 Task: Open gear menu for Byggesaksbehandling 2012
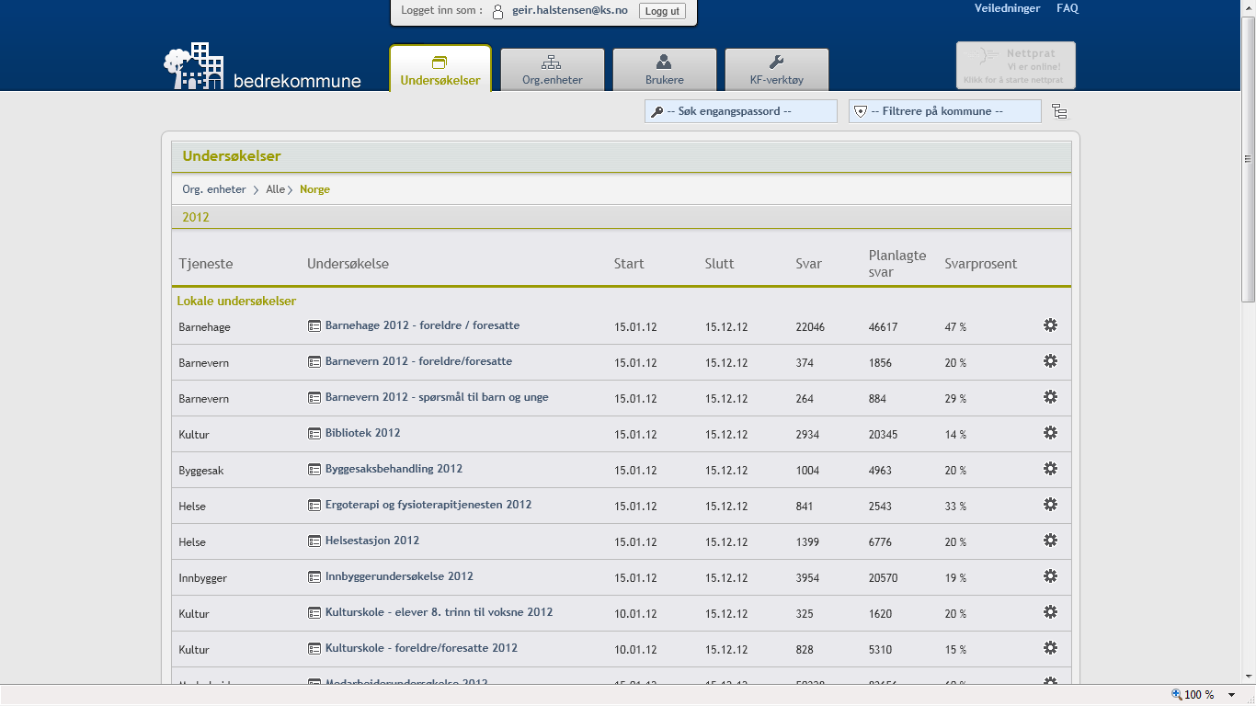click(1050, 469)
